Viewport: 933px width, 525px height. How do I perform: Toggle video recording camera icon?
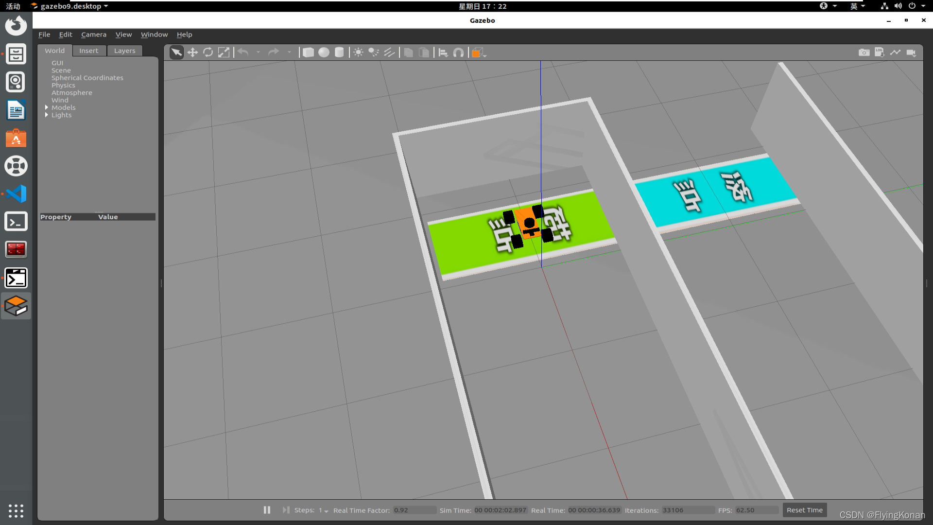(x=911, y=52)
